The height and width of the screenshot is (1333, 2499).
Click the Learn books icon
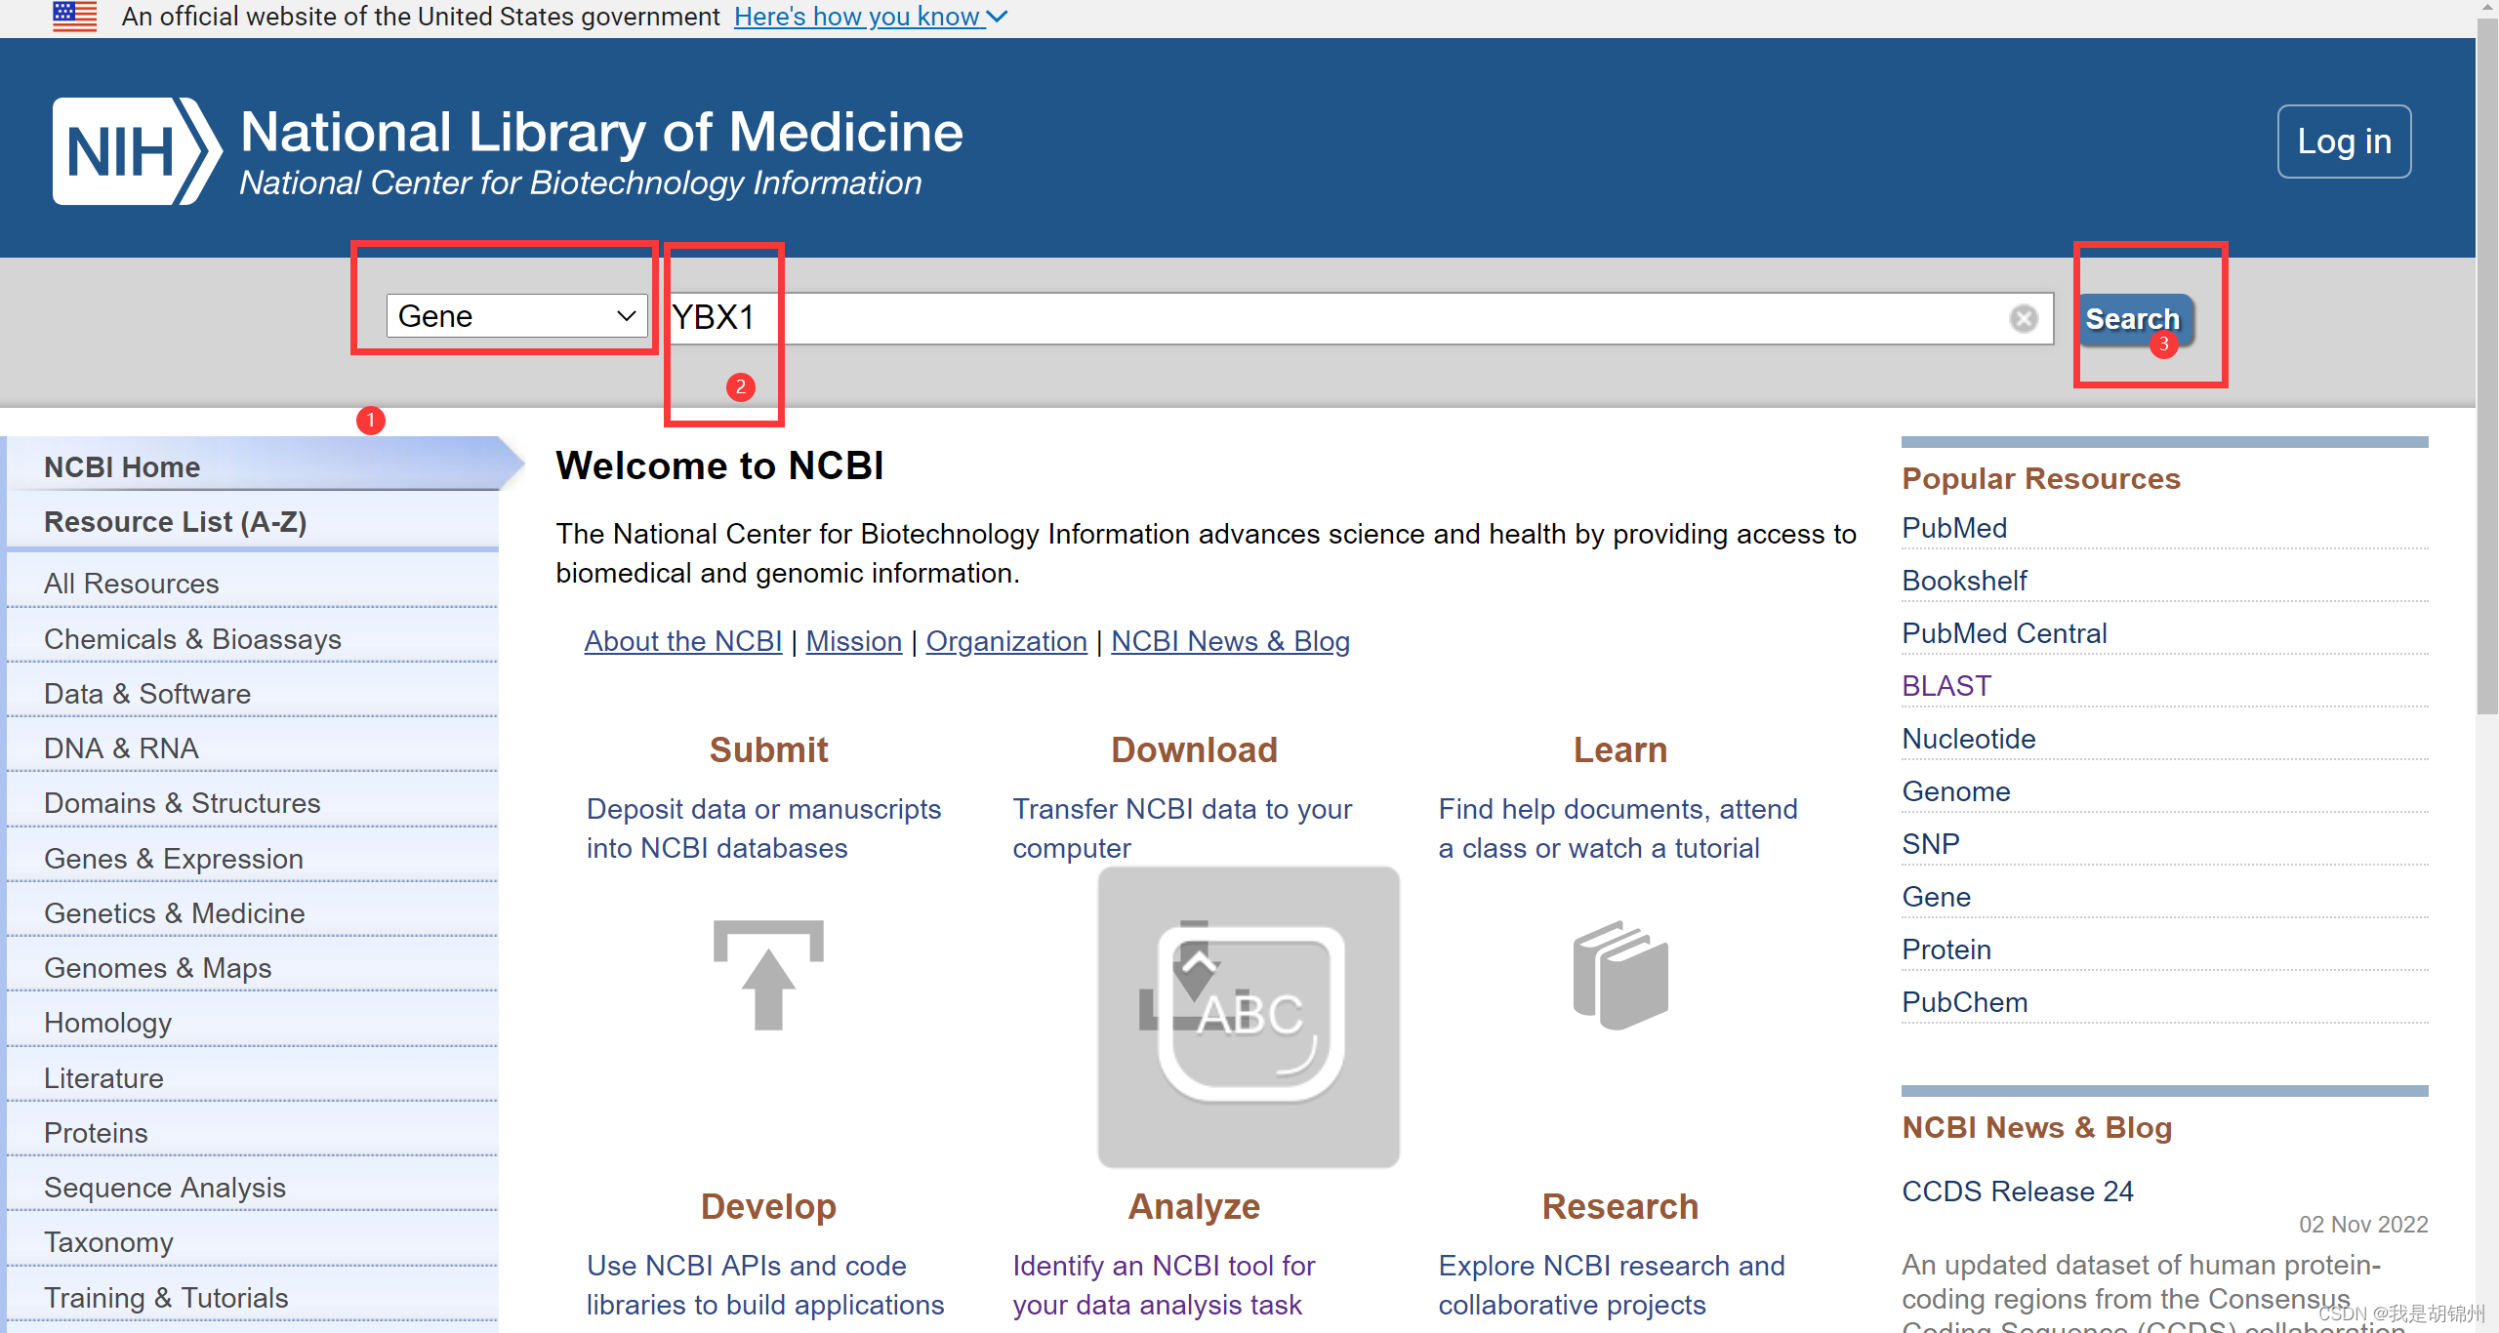[x=1620, y=974]
